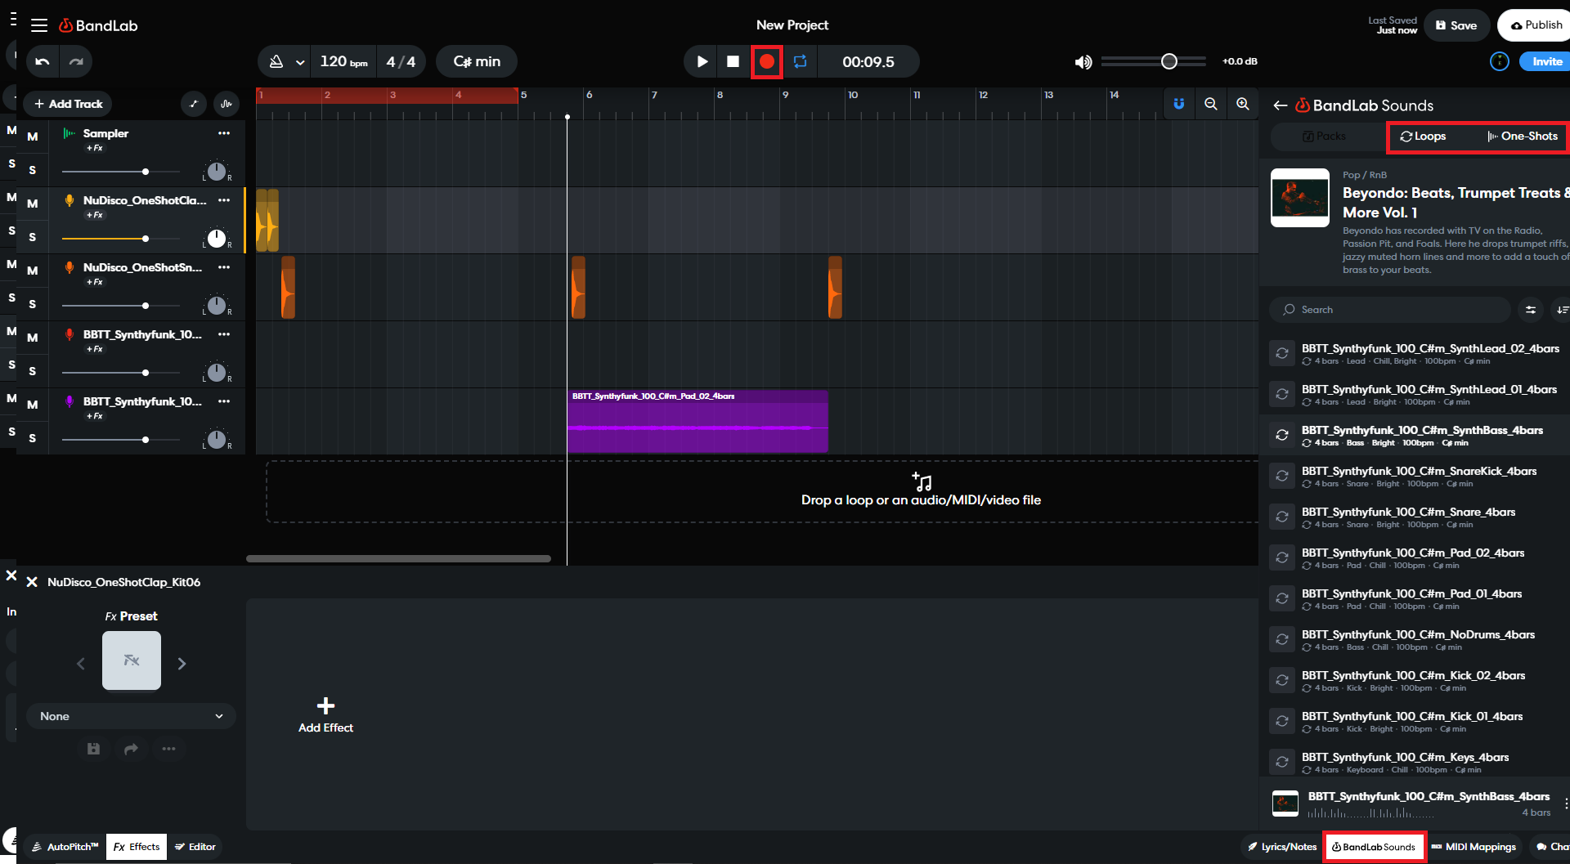Open NuDisco_OneShotClap track options menu
Image resolution: width=1570 pixels, height=864 pixels.
[224, 200]
